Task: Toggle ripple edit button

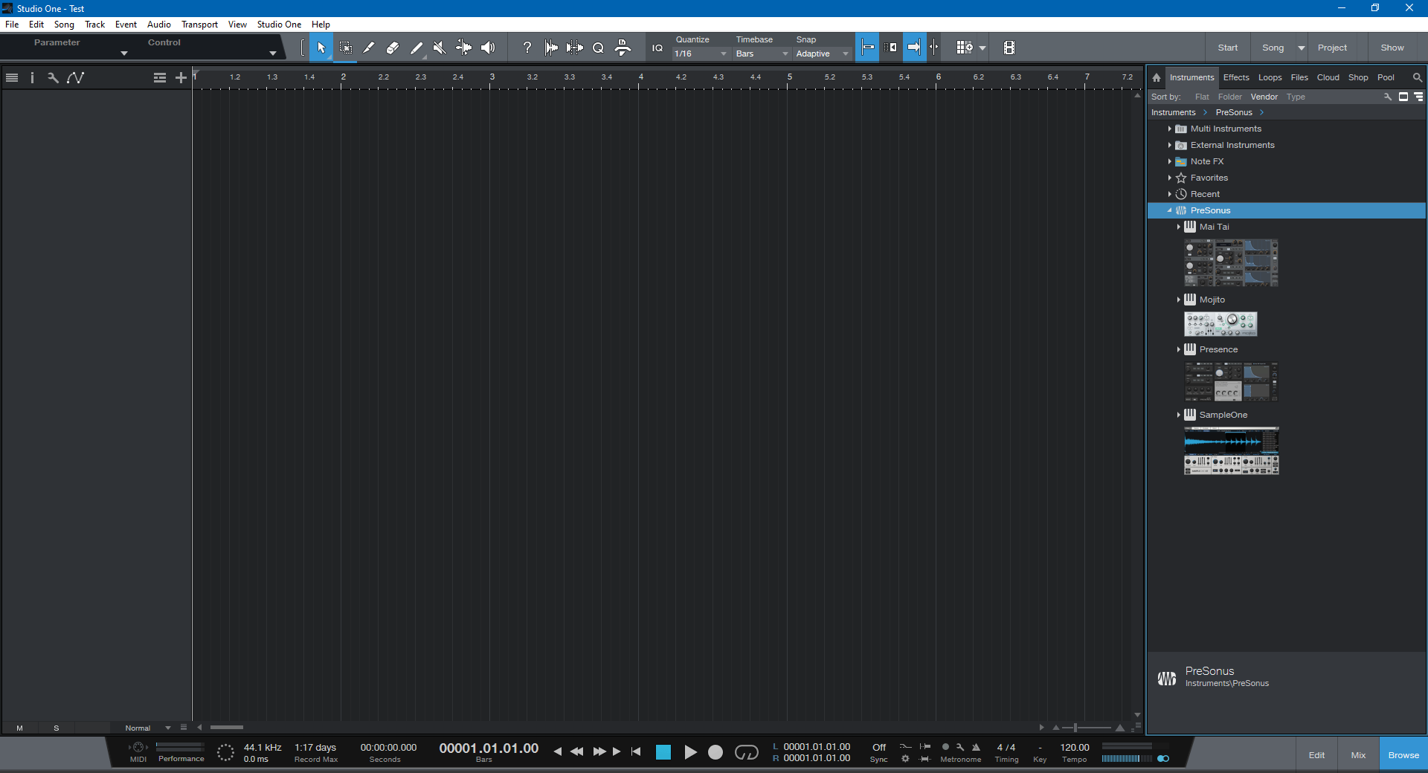Action: 890,48
